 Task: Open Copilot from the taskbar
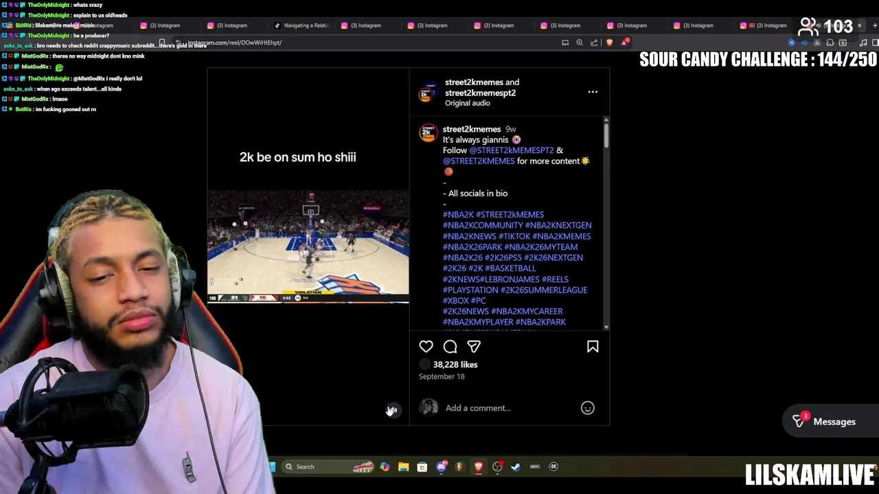pos(385,467)
